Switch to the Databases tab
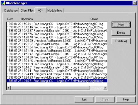This screenshot has height=105, width=138. pyautogui.click(x=11, y=11)
